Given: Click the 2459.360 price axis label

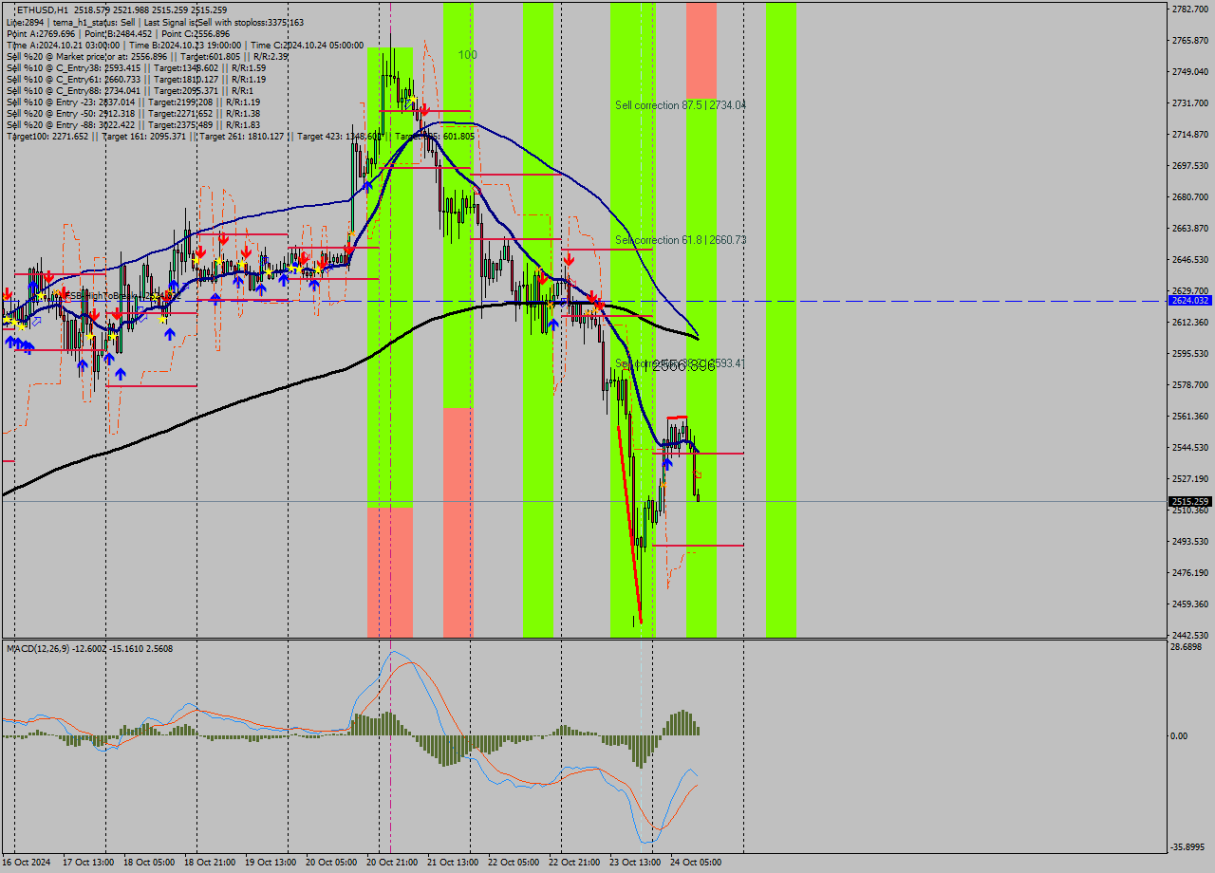Looking at the screenshot, I should click(1190, 604).
